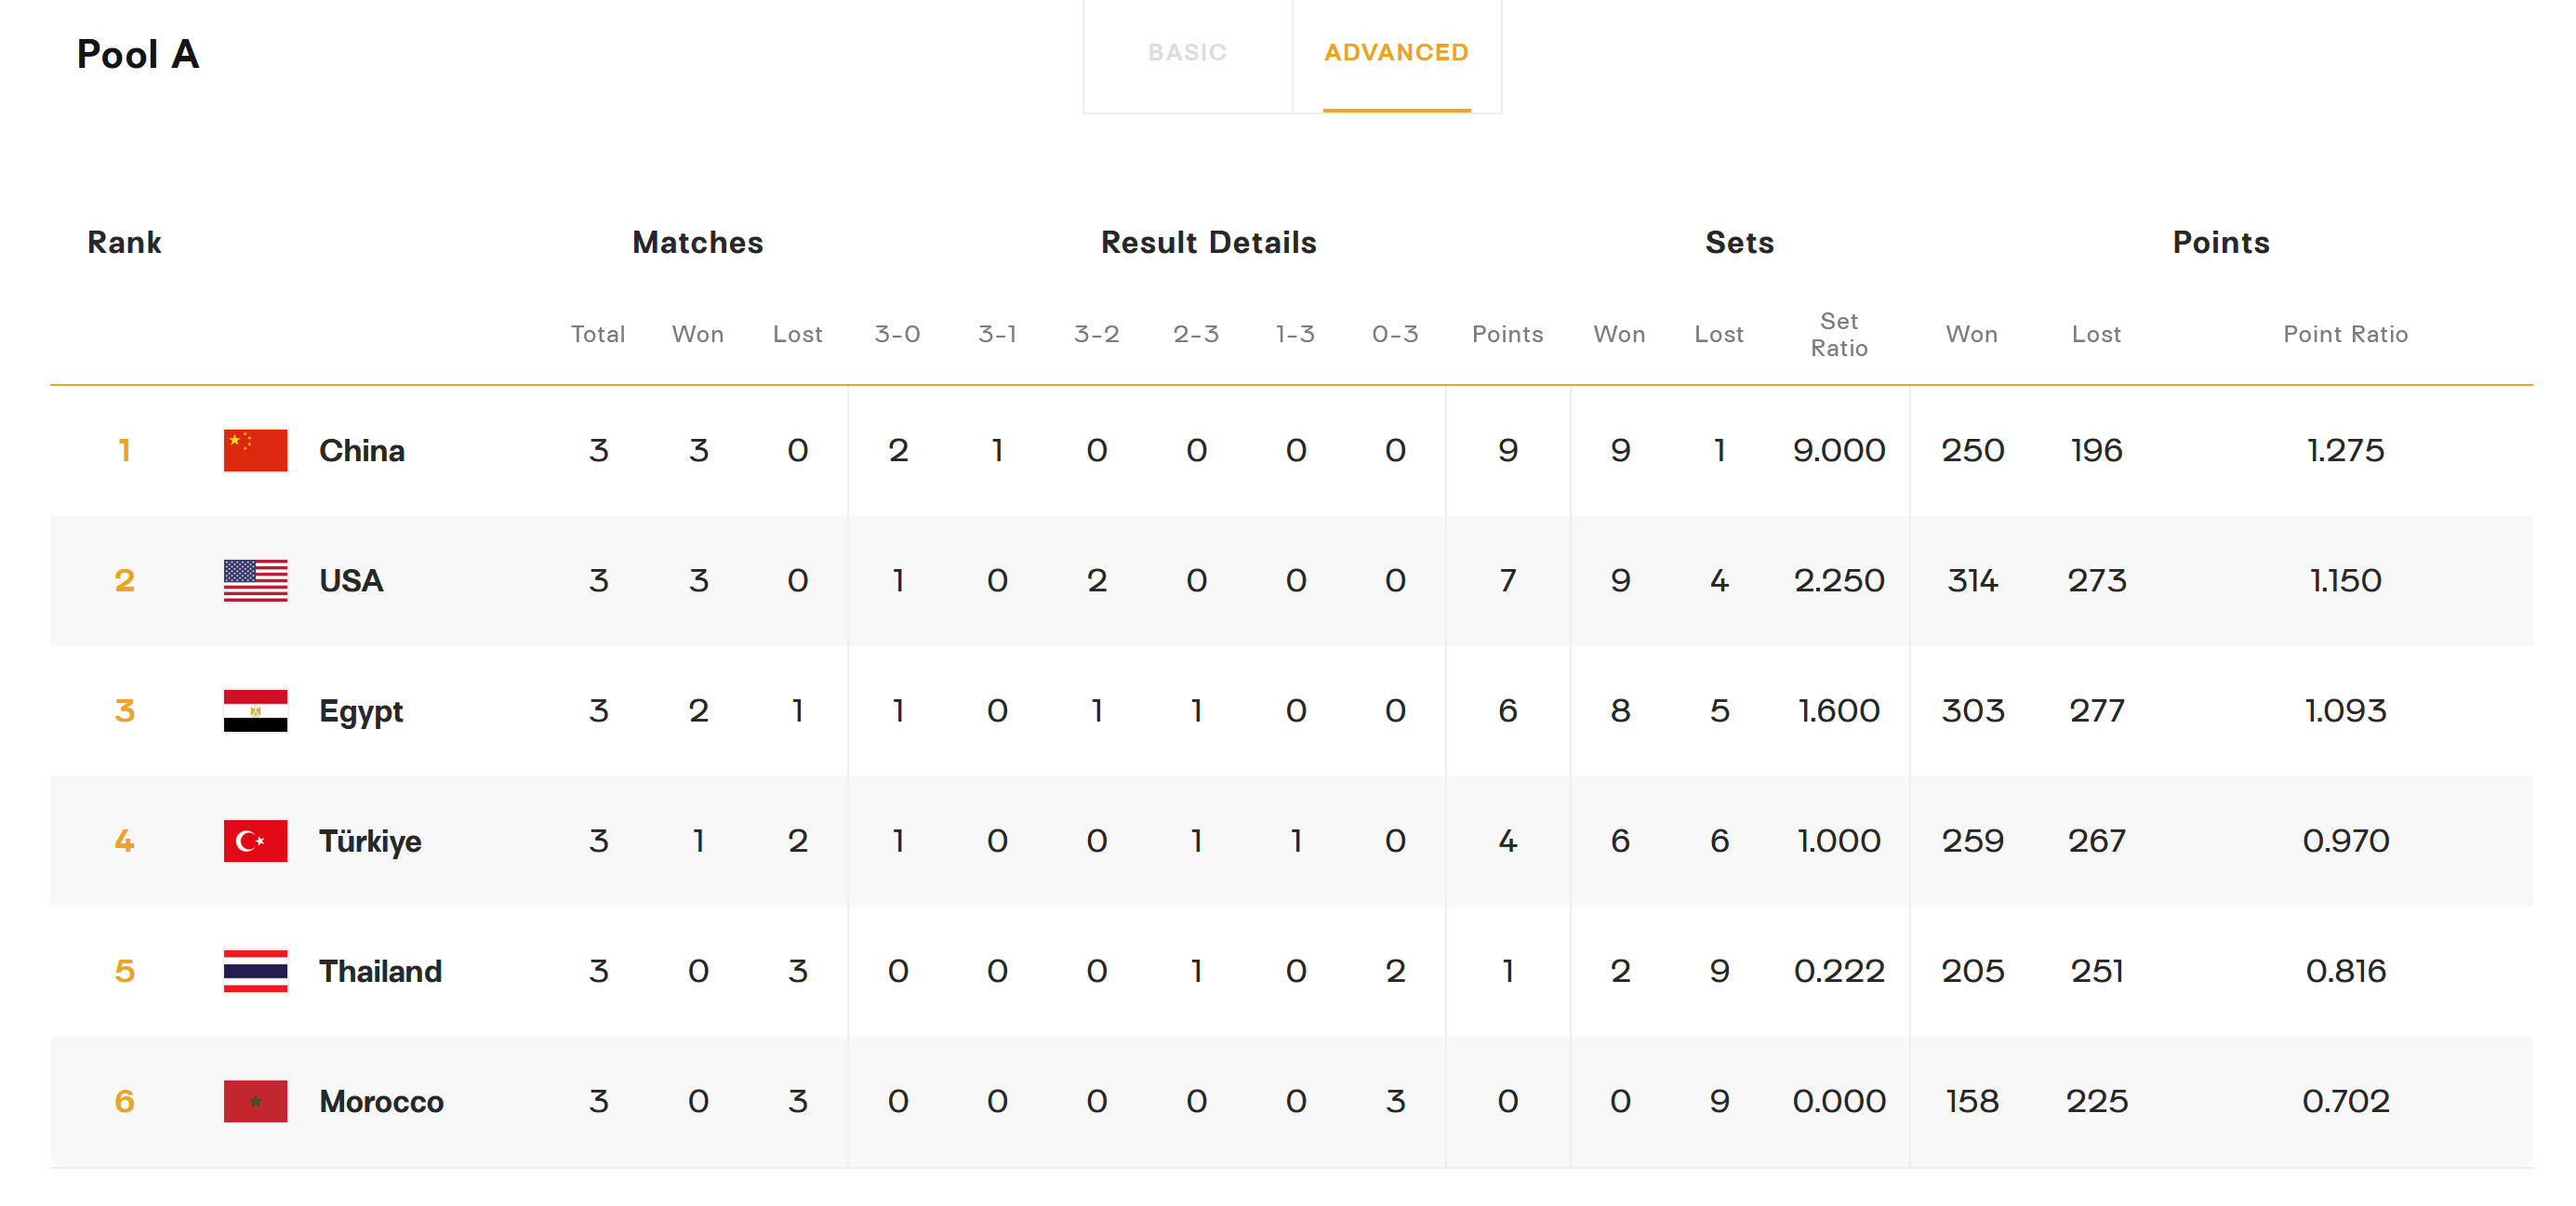Switch to the BASIC tab

click(x=1187, y=52)
